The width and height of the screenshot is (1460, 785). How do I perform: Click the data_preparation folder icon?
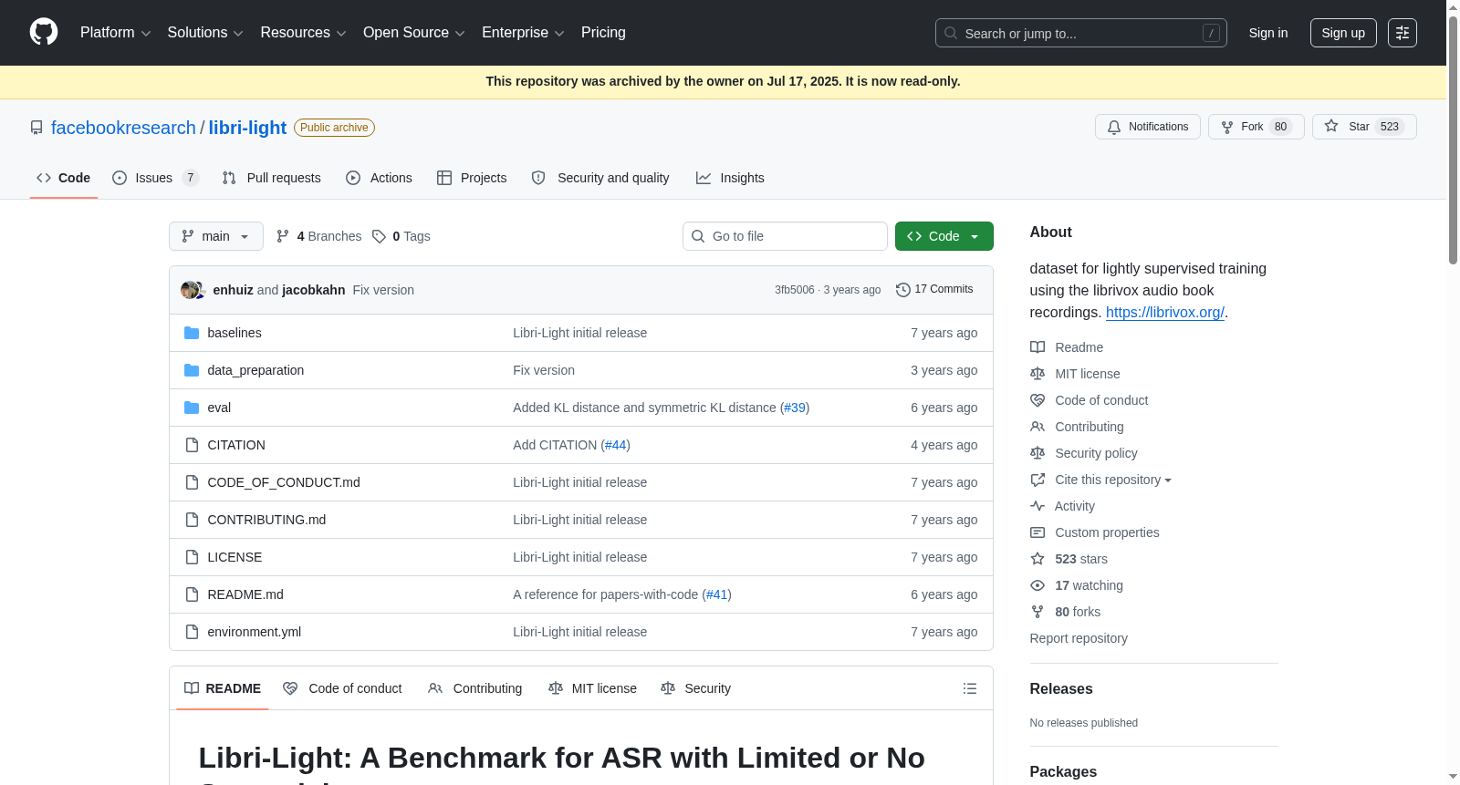192,370
